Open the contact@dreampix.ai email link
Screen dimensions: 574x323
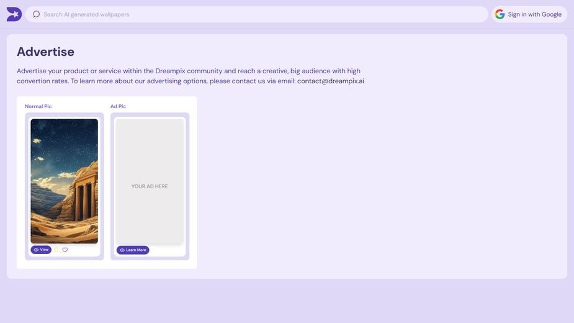click(331, 81)
